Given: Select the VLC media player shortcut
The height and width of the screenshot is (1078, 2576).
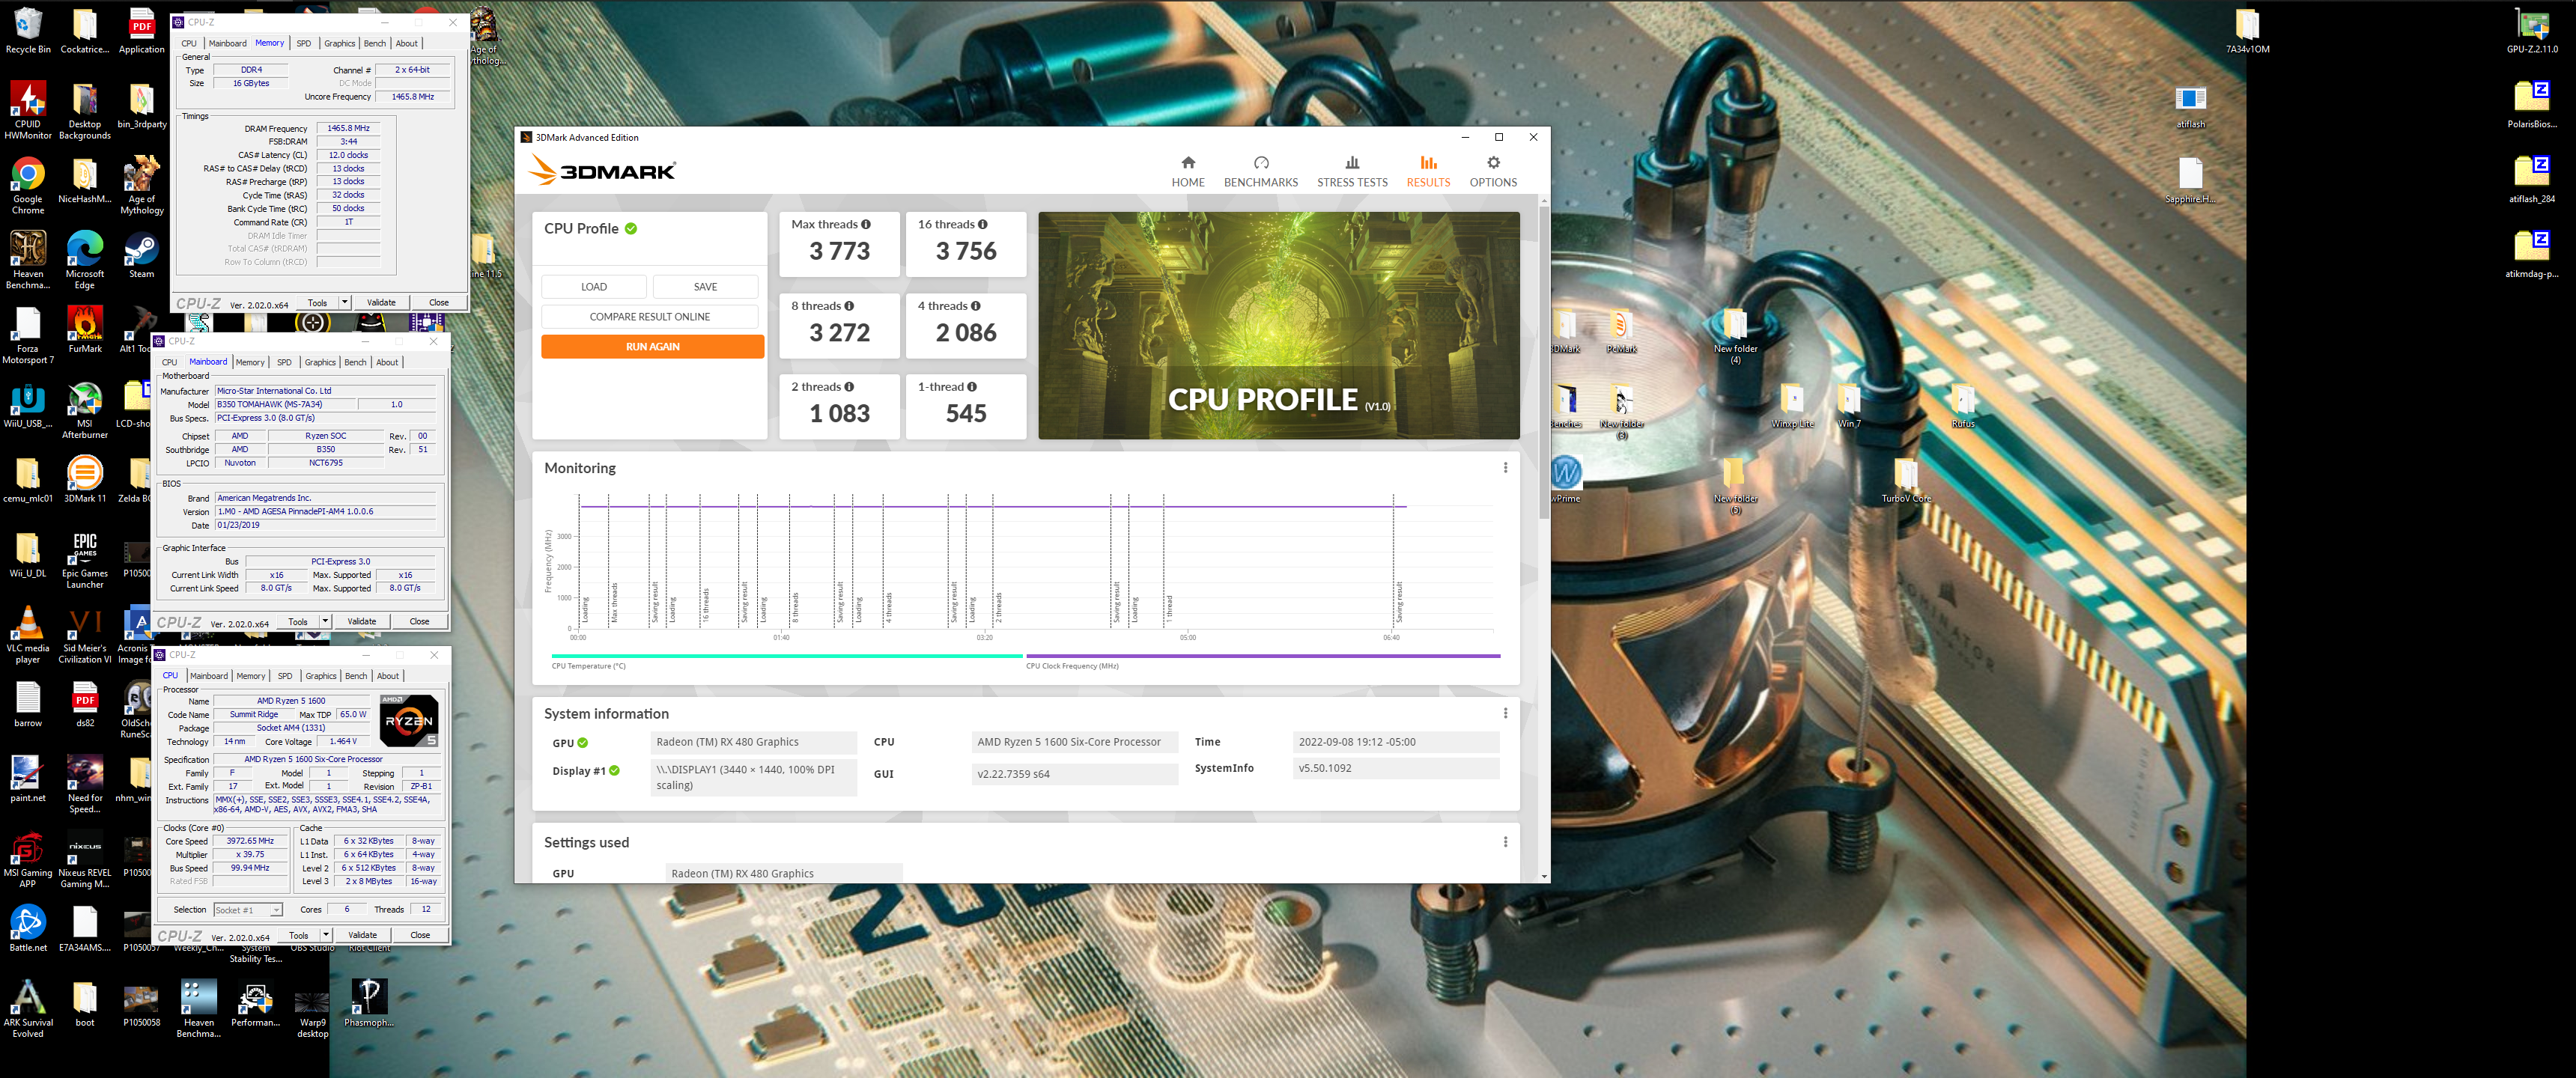Looking at the screenshot, I should point(28,635).
